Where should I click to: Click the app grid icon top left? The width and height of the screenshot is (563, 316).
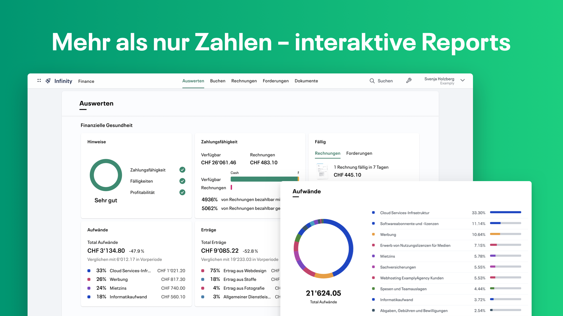coord(39,80)
